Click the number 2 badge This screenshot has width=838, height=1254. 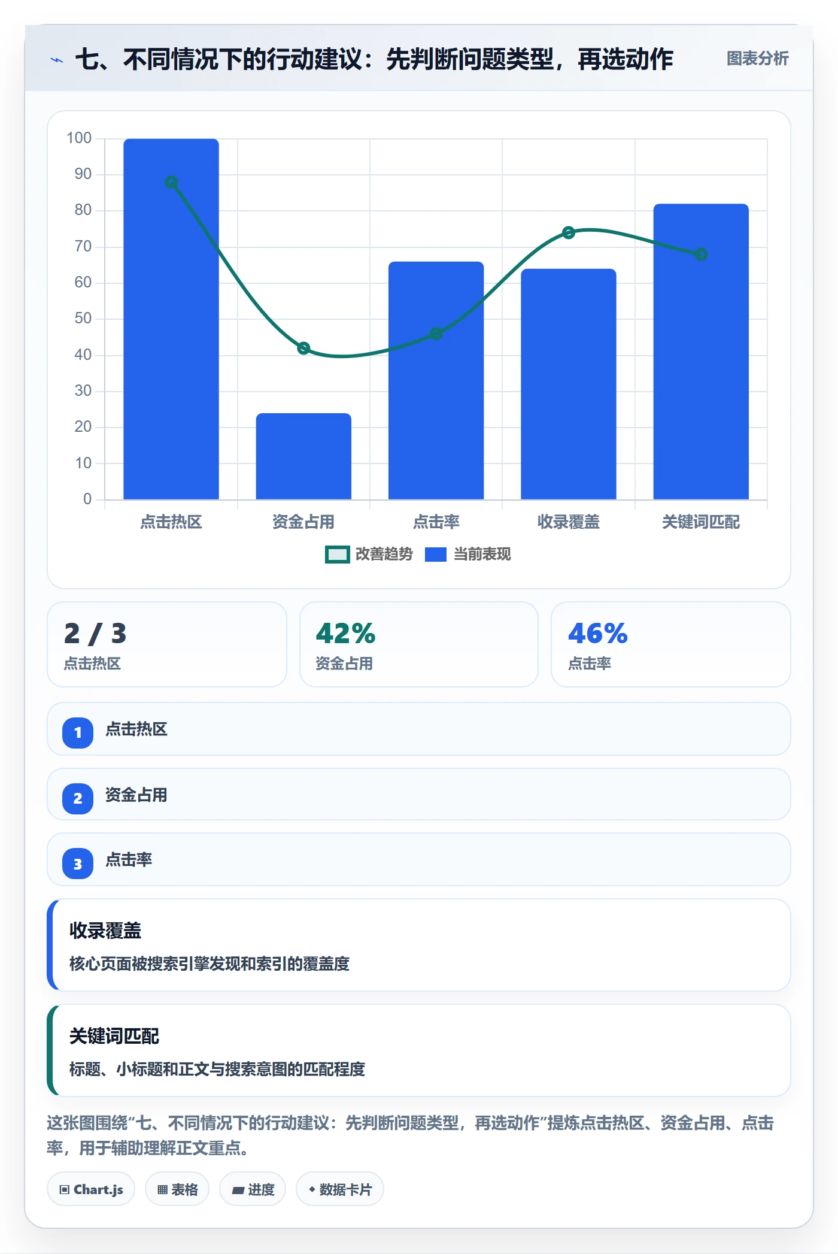78,798
